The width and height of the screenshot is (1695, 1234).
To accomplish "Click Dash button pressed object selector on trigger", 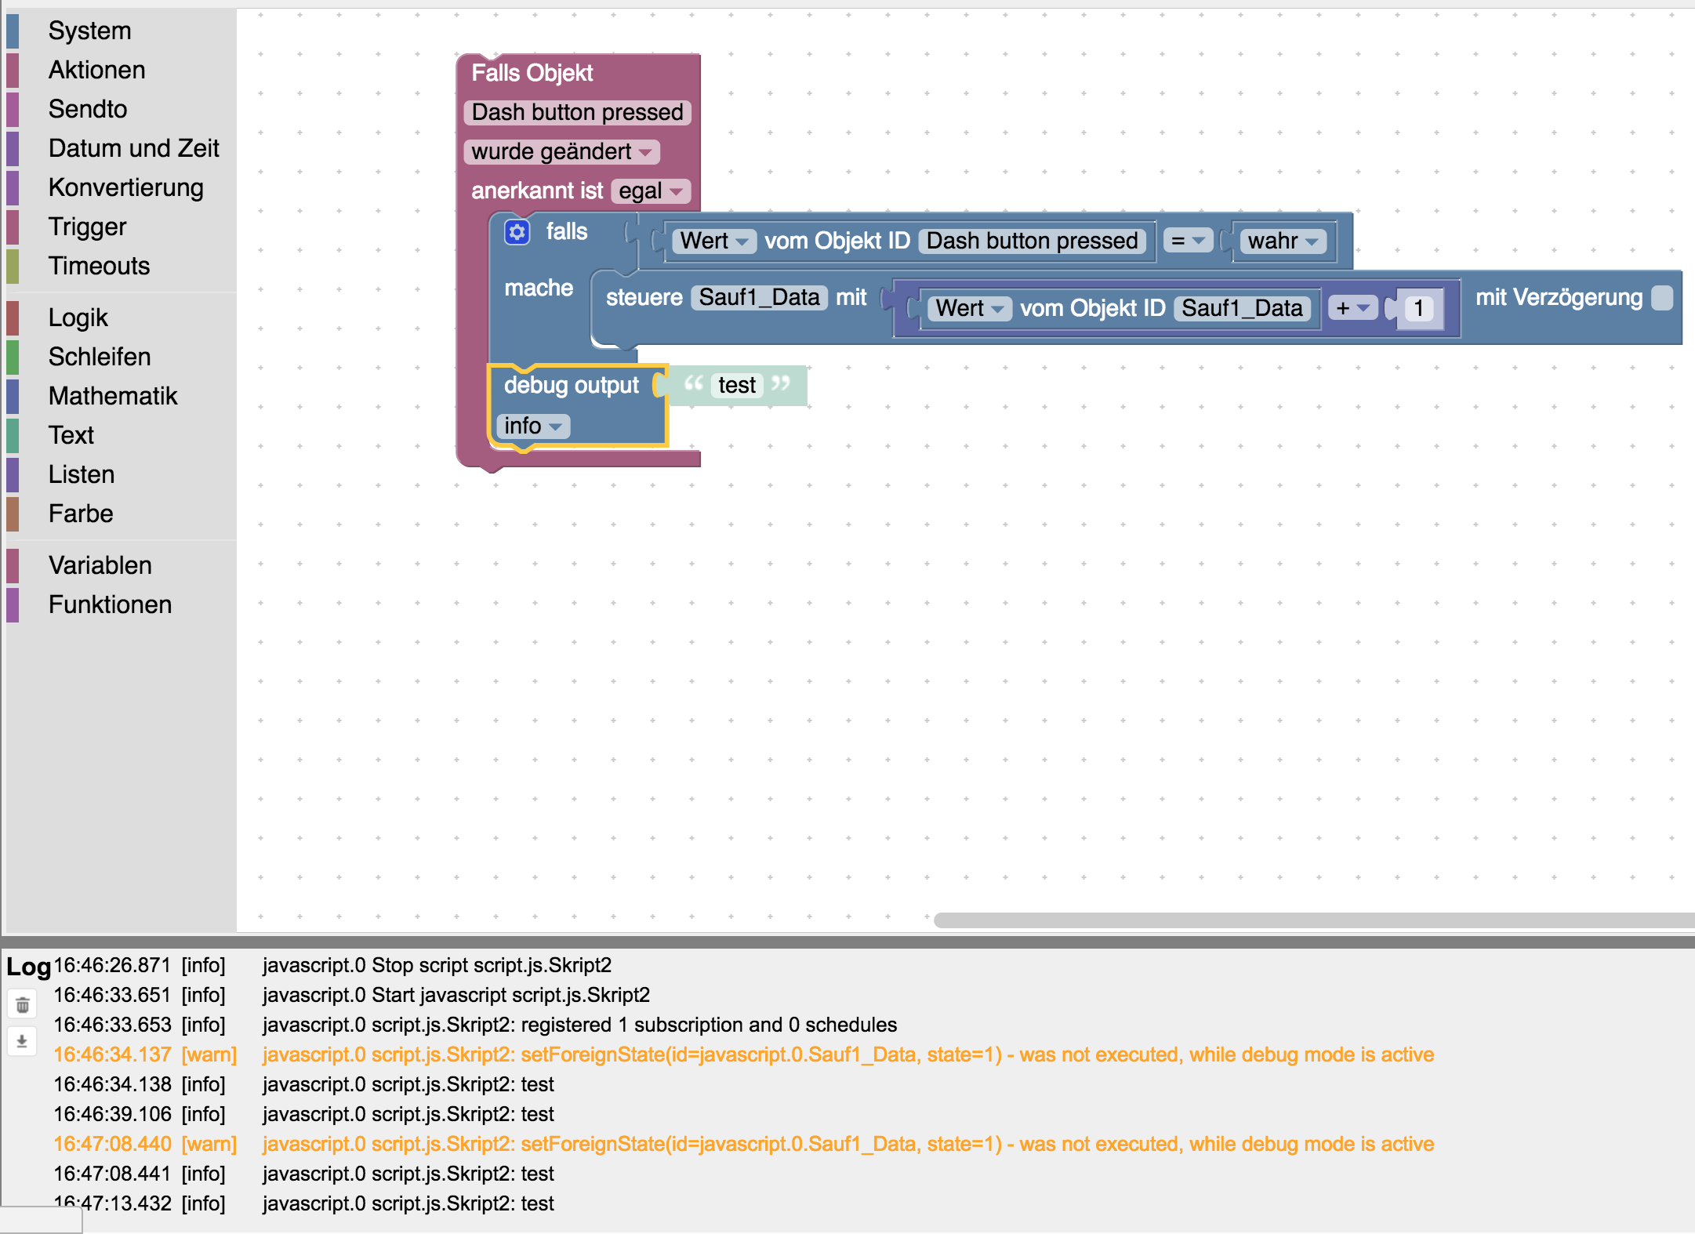I will (577, 112).
